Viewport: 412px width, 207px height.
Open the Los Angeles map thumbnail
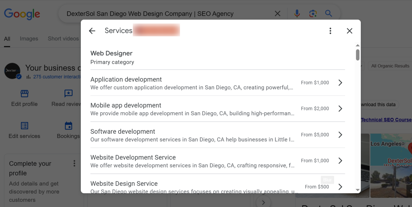(x=391, y=150)
